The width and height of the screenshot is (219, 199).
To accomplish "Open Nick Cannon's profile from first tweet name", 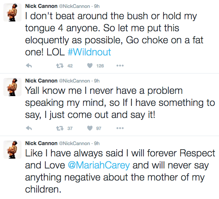I will (41, 6).
